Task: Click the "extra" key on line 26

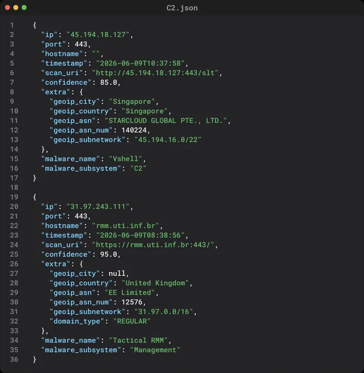Action: (x=55, y=264)
